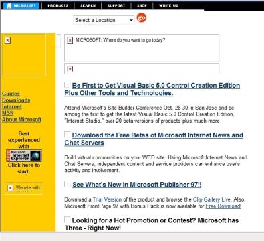
Task: Click broken image beside 'Where do you want to go today?'
Action: point(70,40)
